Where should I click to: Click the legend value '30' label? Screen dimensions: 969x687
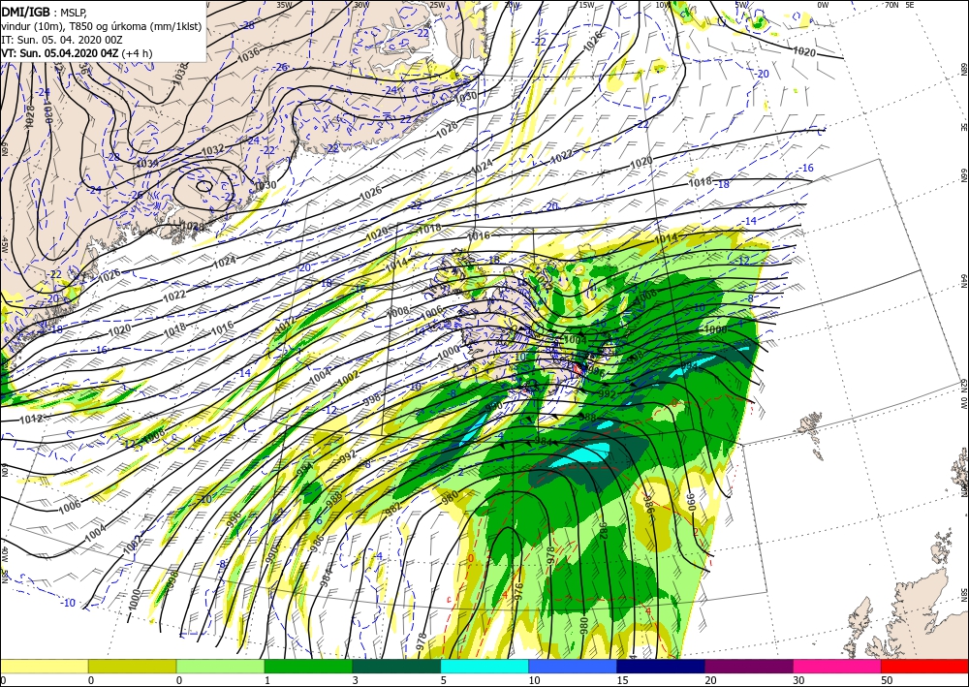[798, 680]
